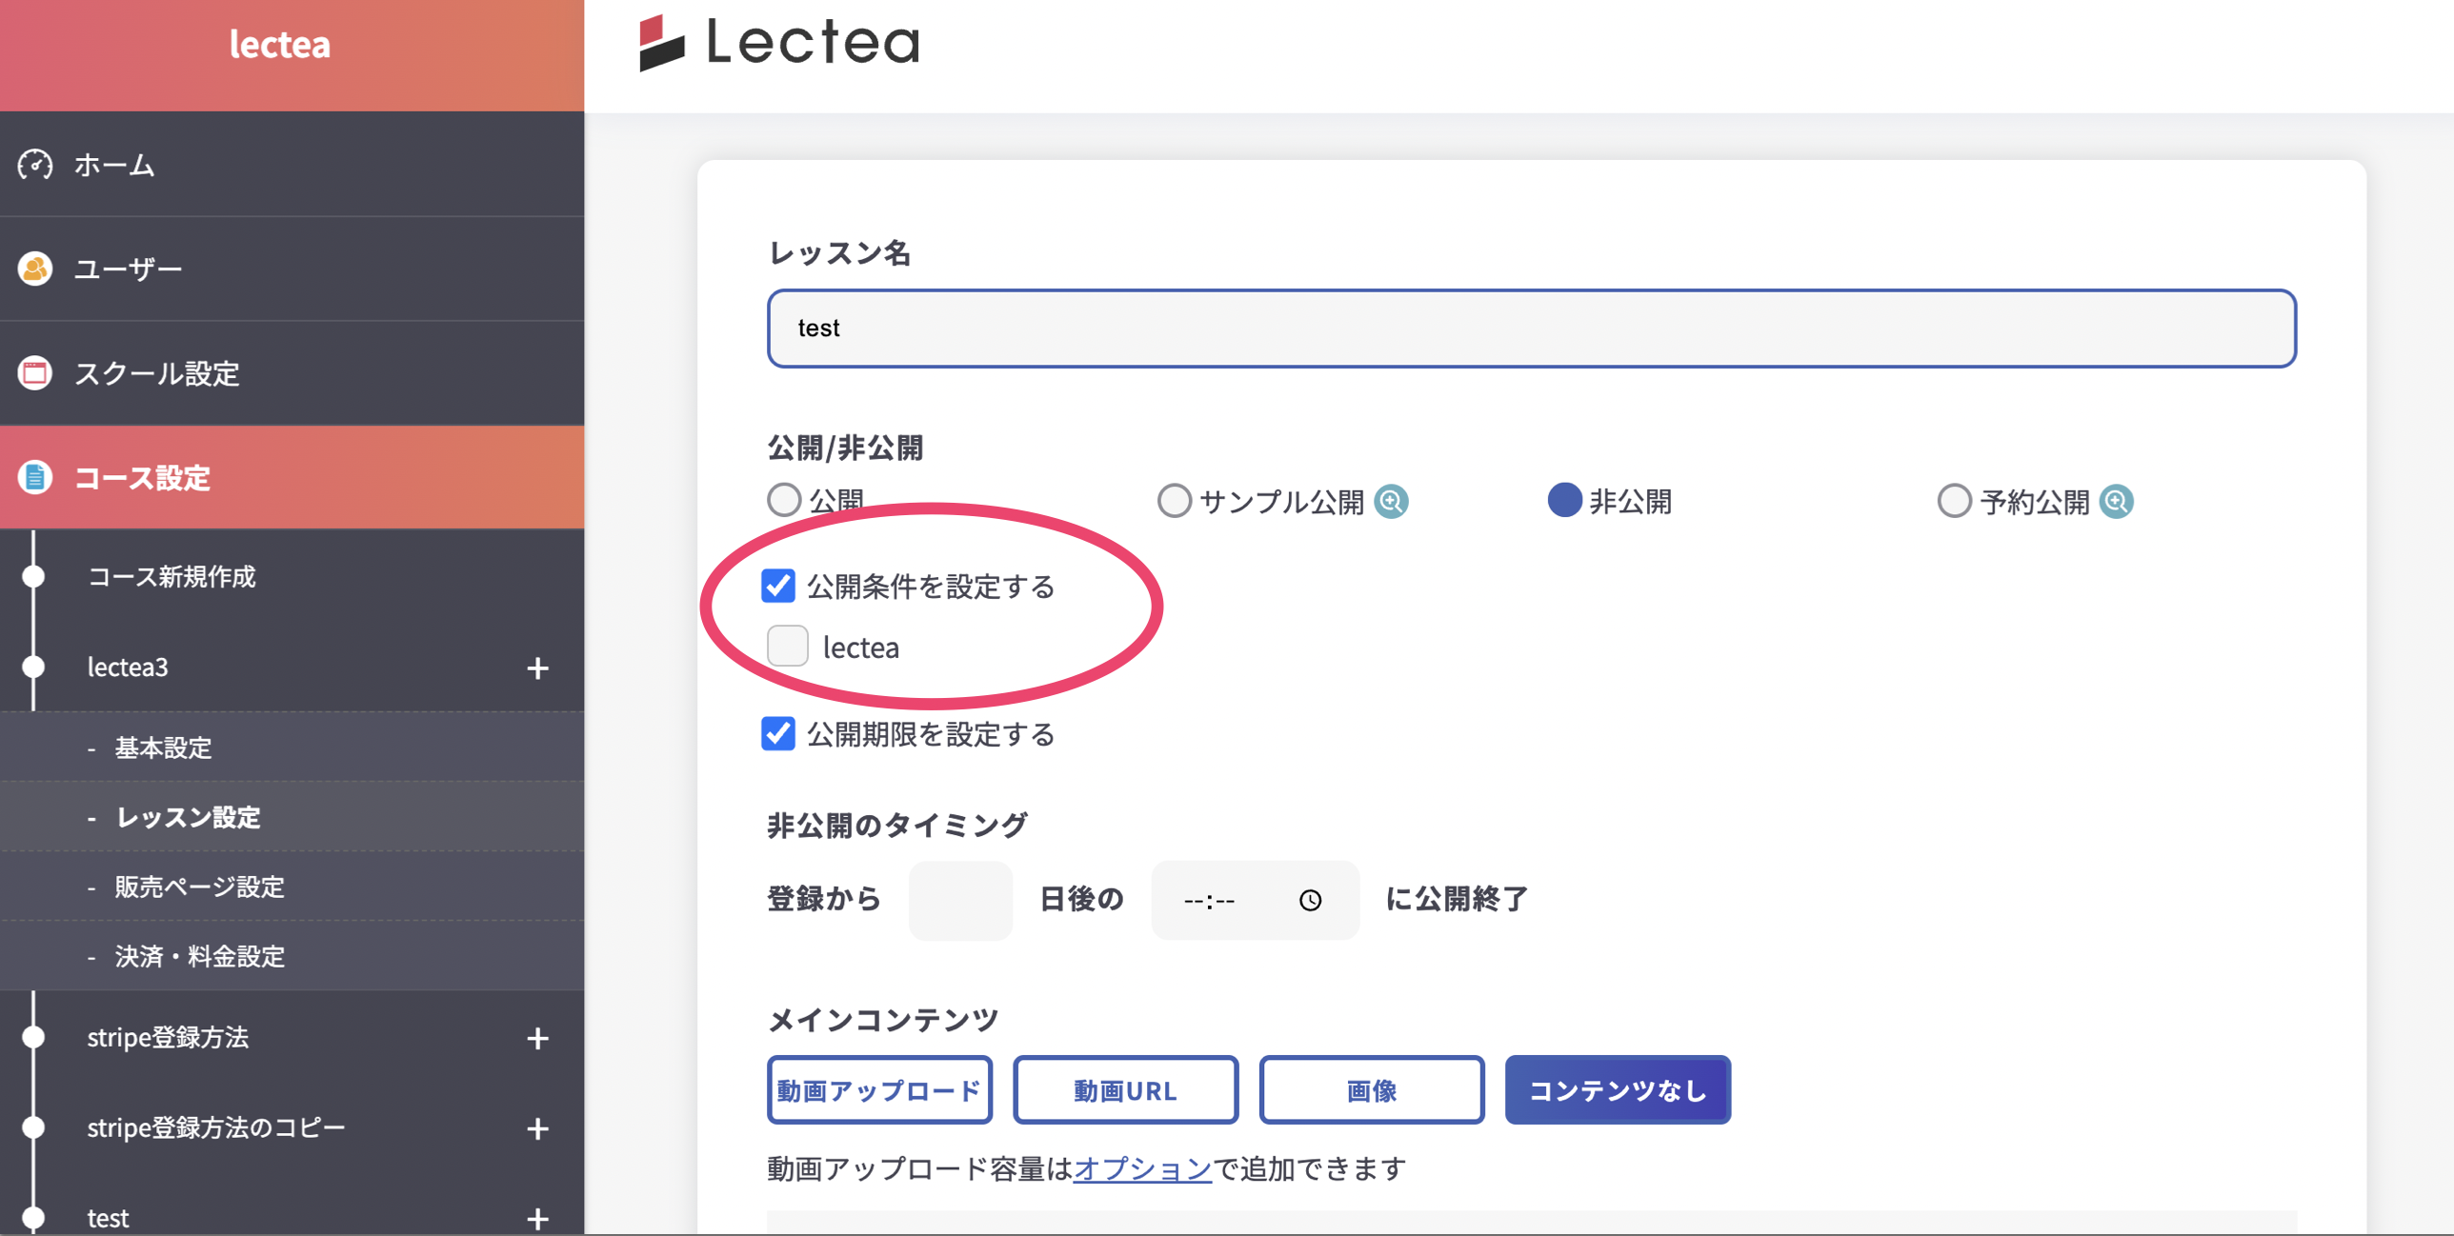
Task: Click the home dashboard gauge icon
Action: [x=35, y=165]
